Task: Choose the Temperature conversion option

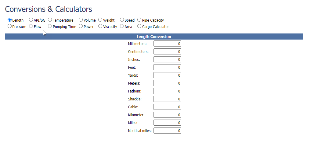Action: tap(50, 20)
